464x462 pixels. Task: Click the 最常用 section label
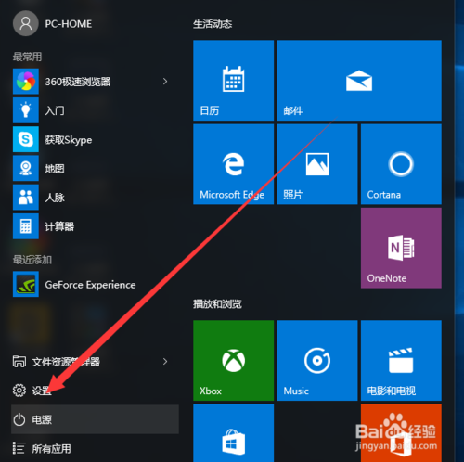click(27, 57)
